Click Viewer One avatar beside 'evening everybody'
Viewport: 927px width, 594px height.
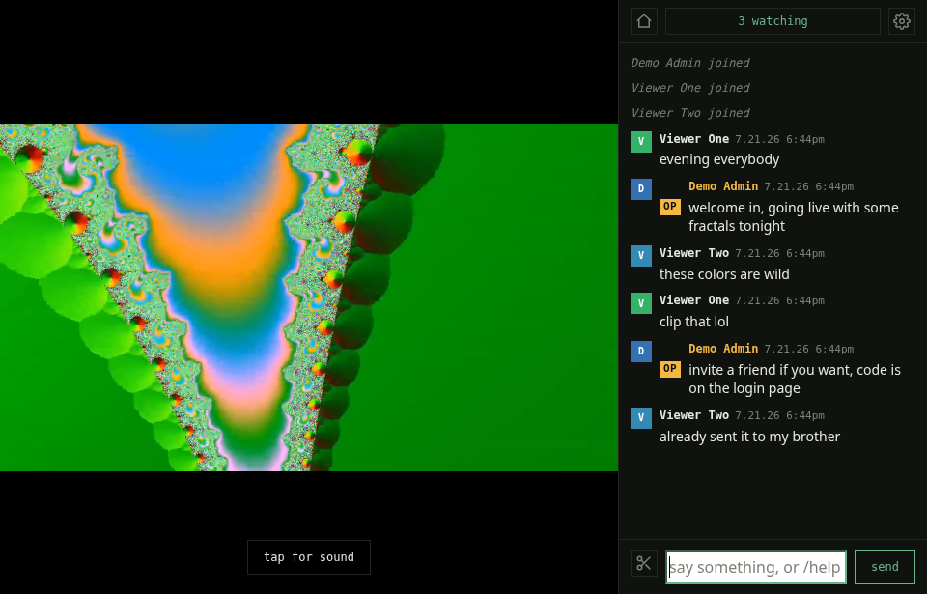[641, 142]
